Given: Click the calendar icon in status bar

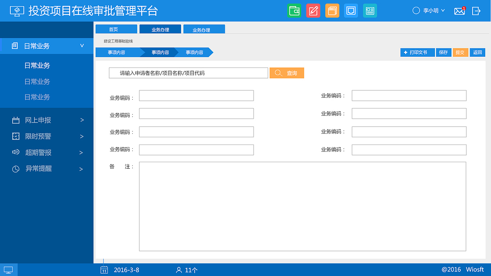Looking at the screenshot, I should (104, 270).
